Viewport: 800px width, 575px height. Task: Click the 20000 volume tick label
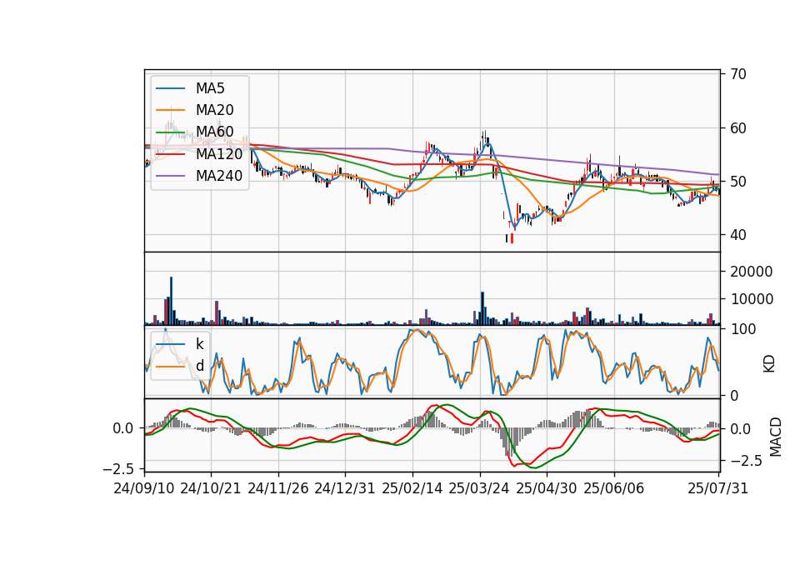[751, 272]
